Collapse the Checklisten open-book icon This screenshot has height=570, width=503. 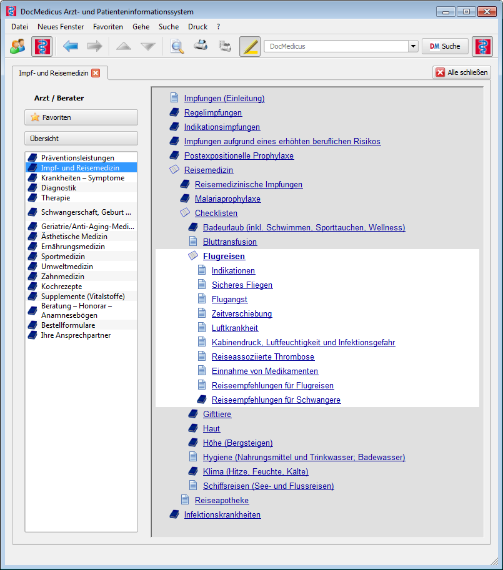(185, 213)
